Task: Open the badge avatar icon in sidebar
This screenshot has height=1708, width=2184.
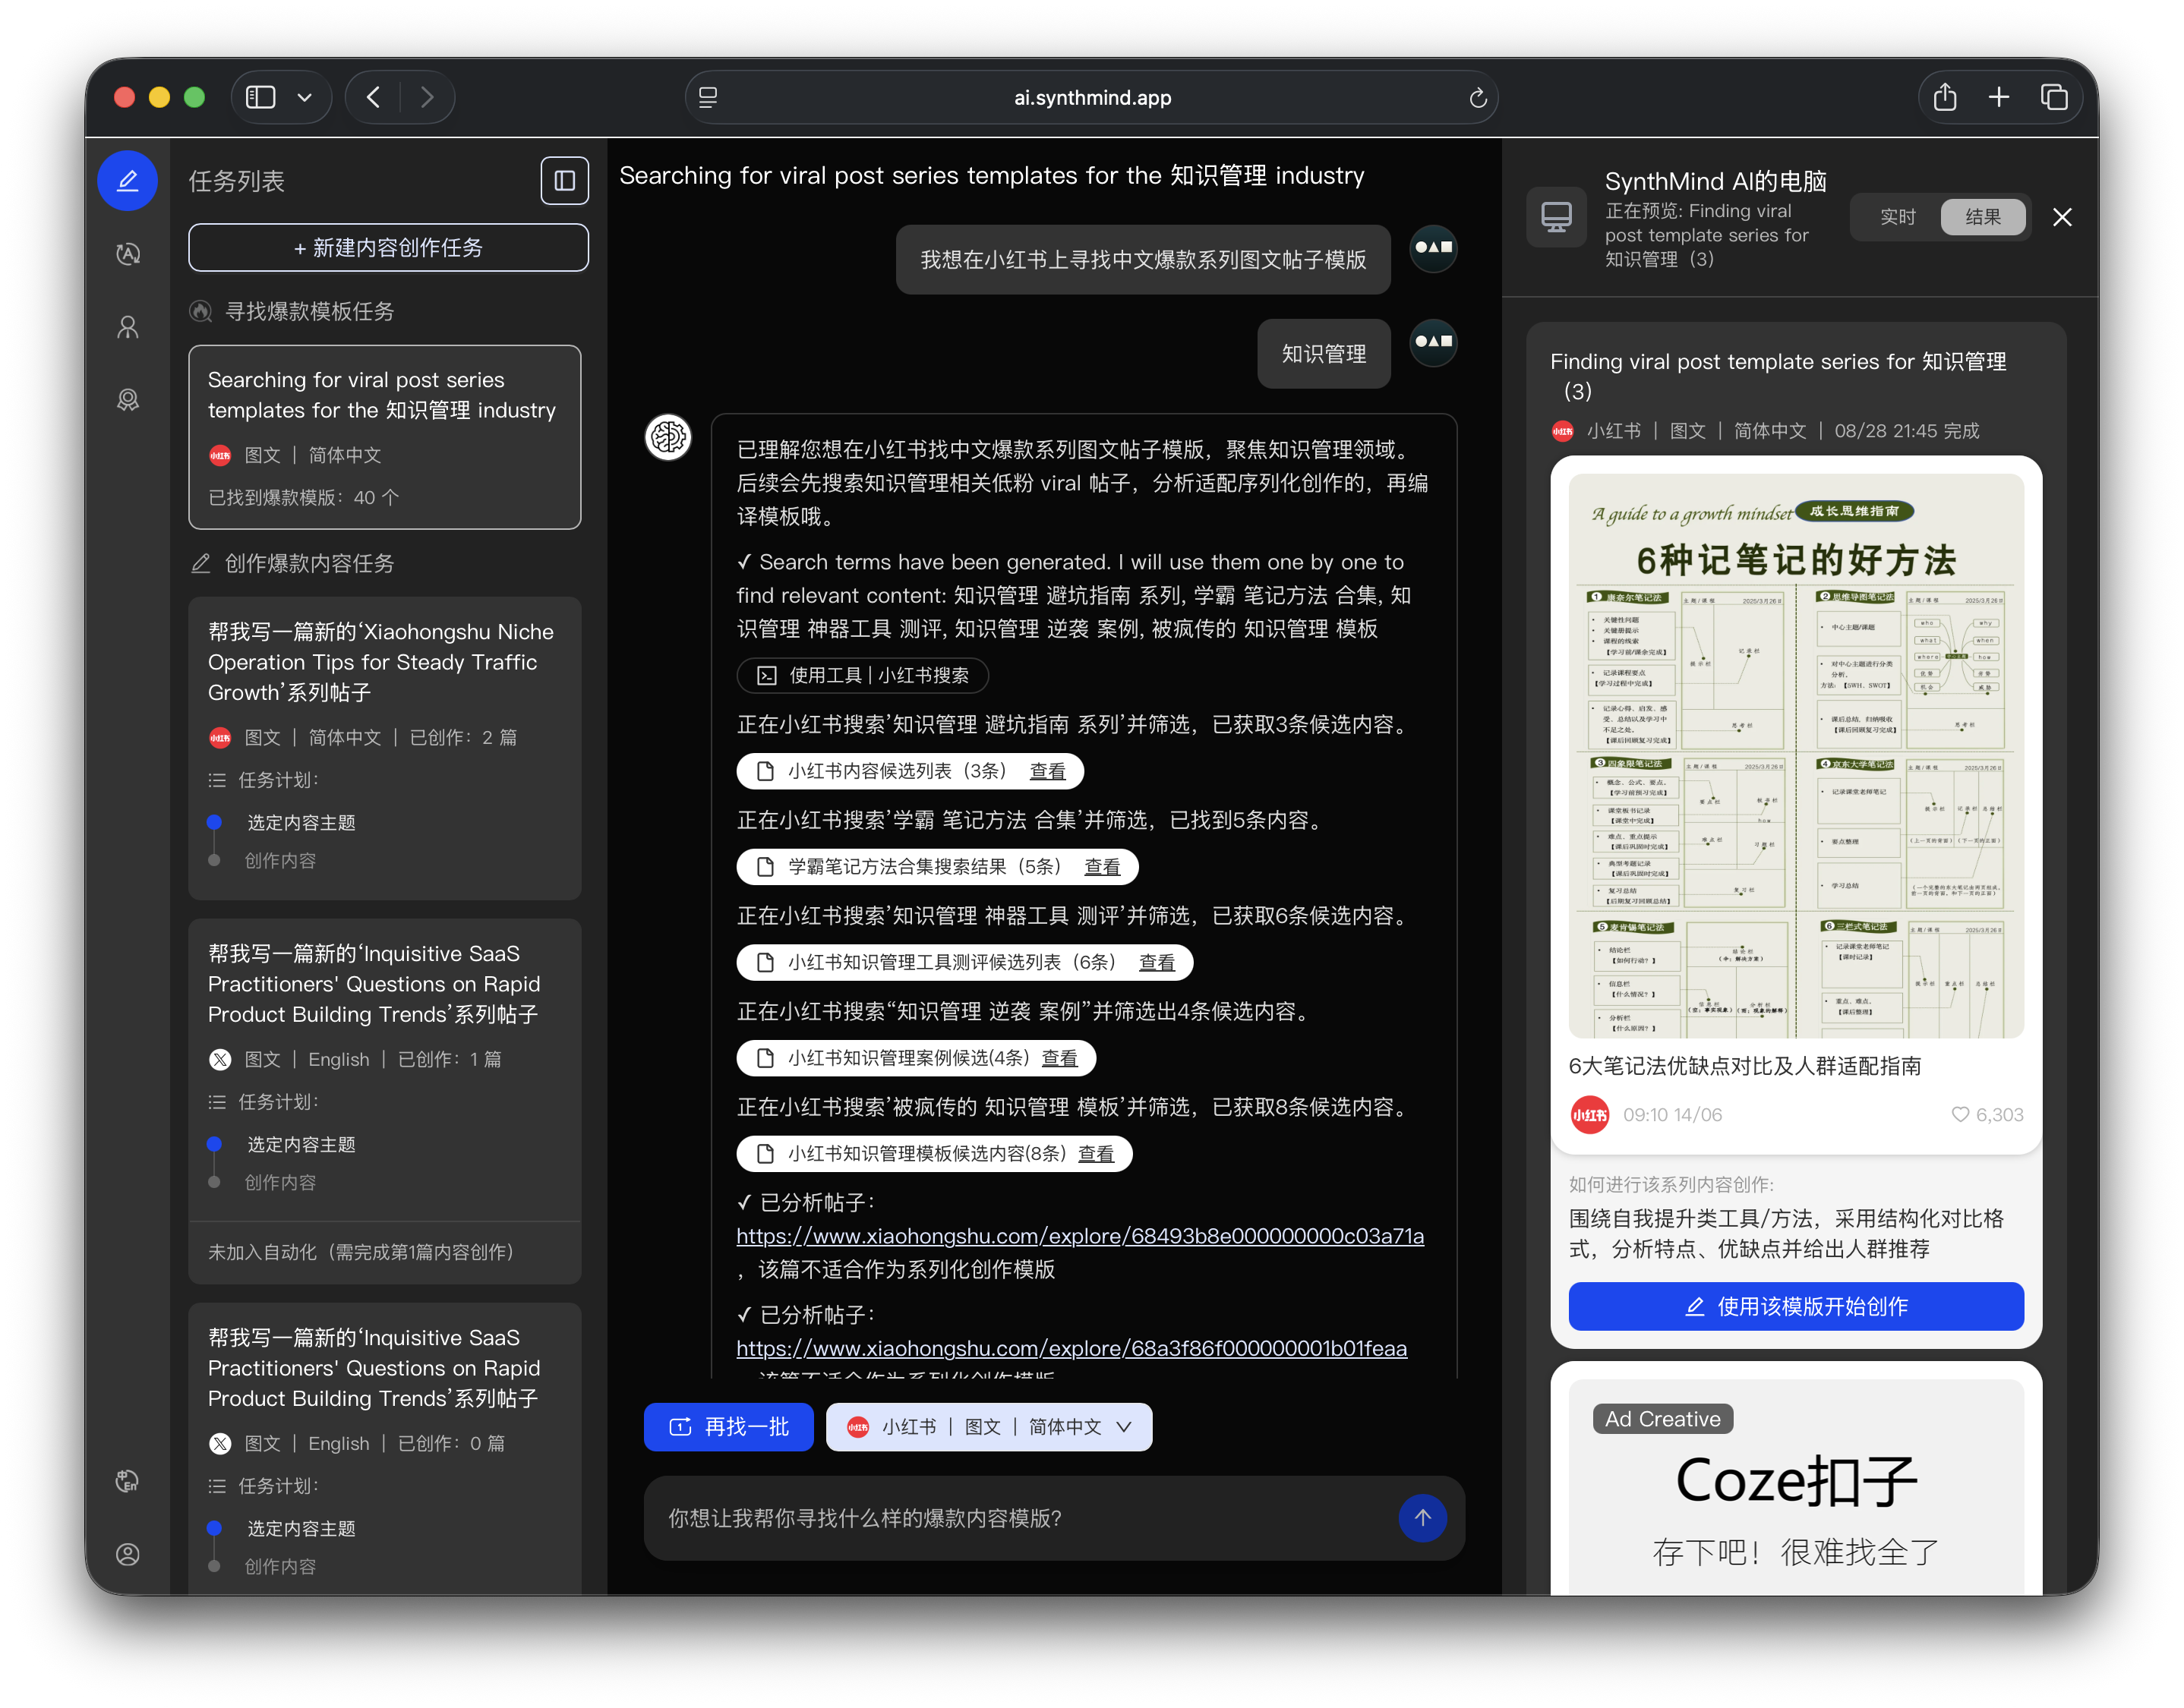Action: point(127,400)
